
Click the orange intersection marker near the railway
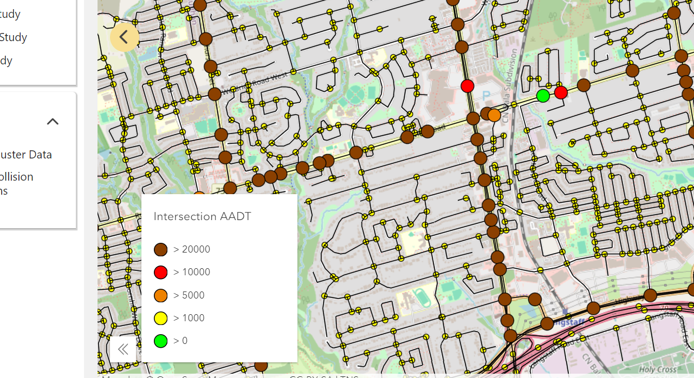tap(494, 115)
